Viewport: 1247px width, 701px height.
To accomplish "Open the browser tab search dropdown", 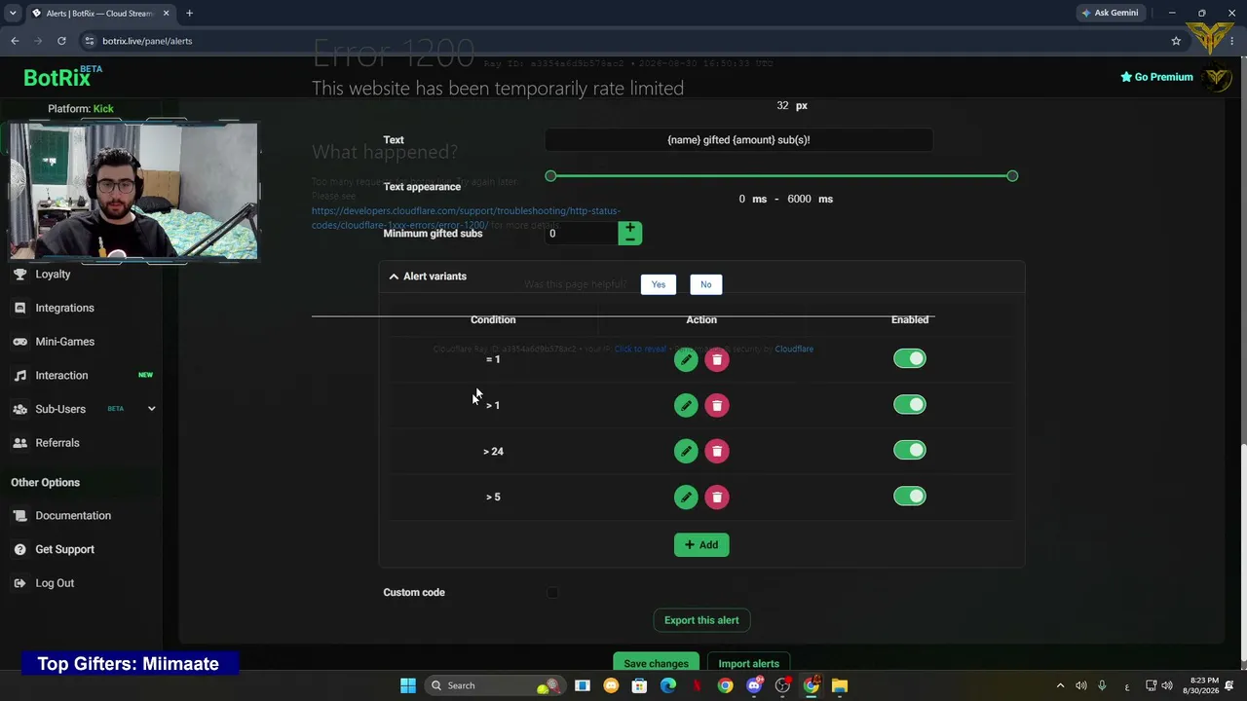I will pyautogui.click(x=13, y=13).
